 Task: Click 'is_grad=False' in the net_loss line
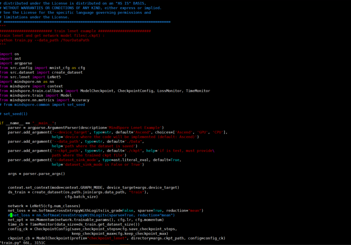tap(119, 211)
